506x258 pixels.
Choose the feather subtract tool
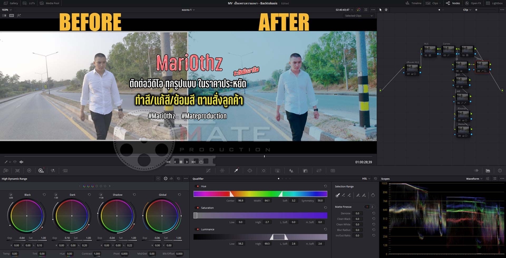[x=358, y=195]
